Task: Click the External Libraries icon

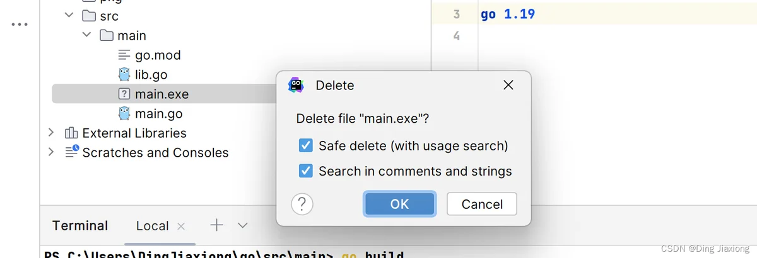Action: click(x=71, y=133)
